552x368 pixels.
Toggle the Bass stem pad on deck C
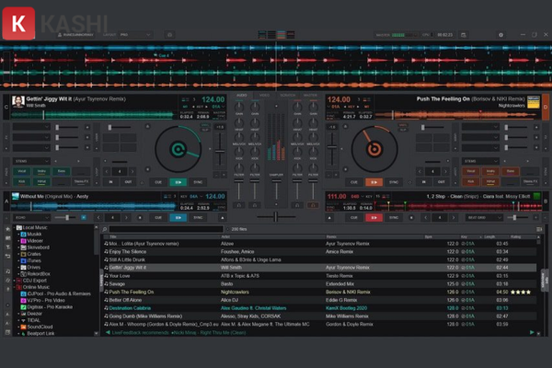[62, 171]
